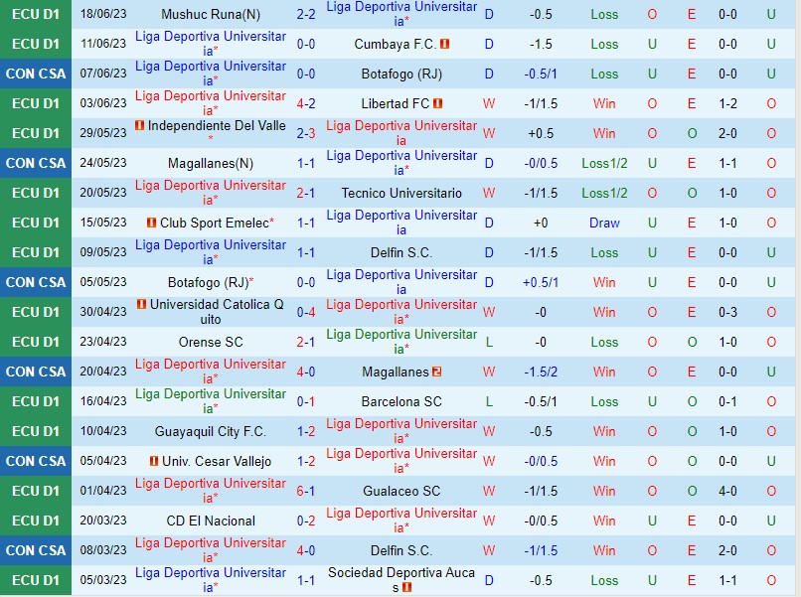Click the L result in the Orense SC row
801x597 pixels.
coord(489,342)
